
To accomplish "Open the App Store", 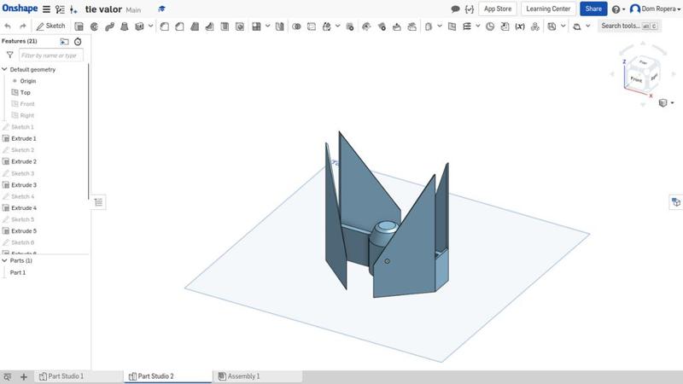I will click(498, 9).
